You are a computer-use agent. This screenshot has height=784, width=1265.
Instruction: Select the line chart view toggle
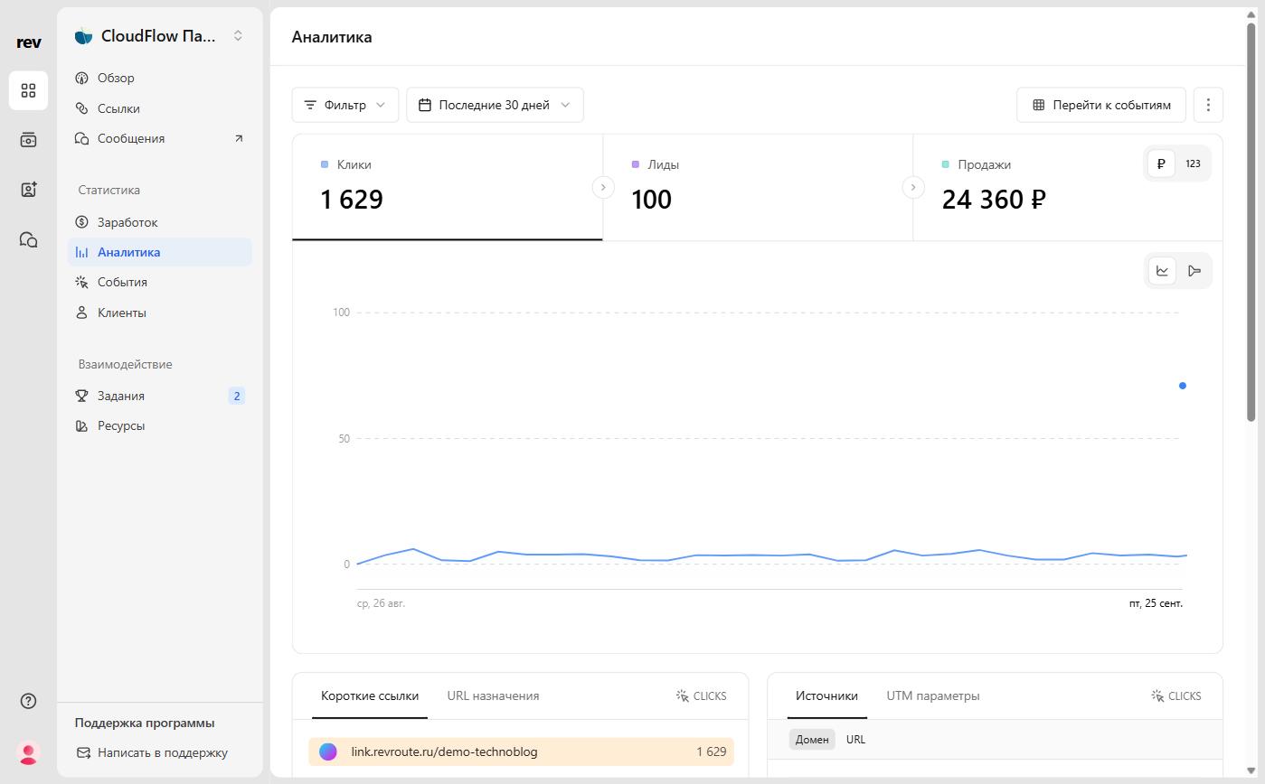coord(1162,271)
